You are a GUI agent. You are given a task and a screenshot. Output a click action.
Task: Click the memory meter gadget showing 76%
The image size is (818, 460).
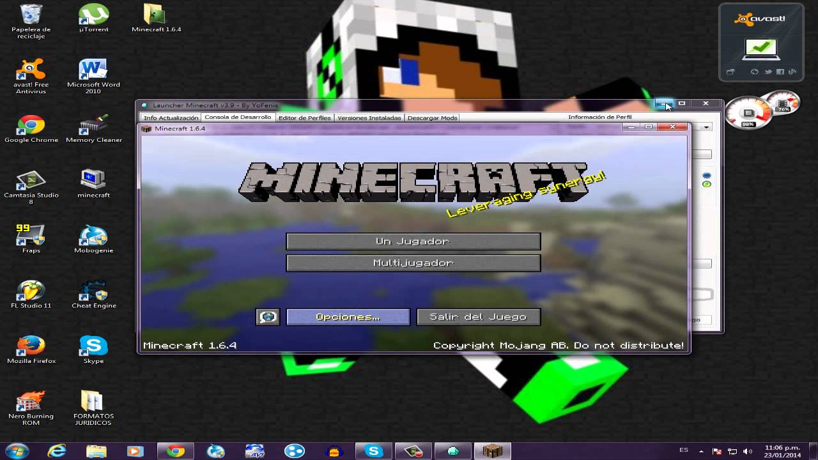(783, 103)
